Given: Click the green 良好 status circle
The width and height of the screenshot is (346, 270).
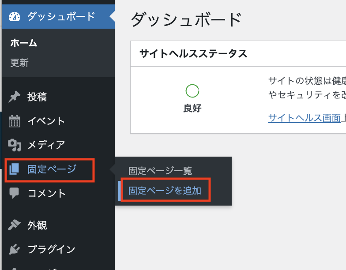Looking at the screenshot, I should coord(192,91).
